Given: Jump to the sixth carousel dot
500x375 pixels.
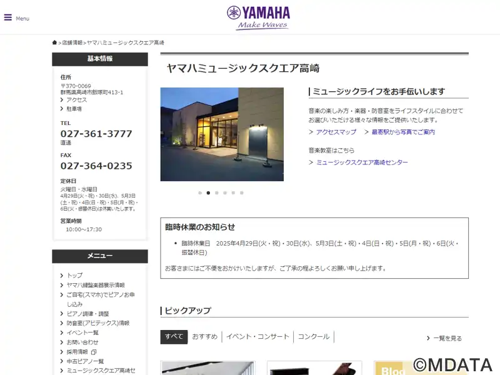Looking at the screenshot, I should click(242, 193).
